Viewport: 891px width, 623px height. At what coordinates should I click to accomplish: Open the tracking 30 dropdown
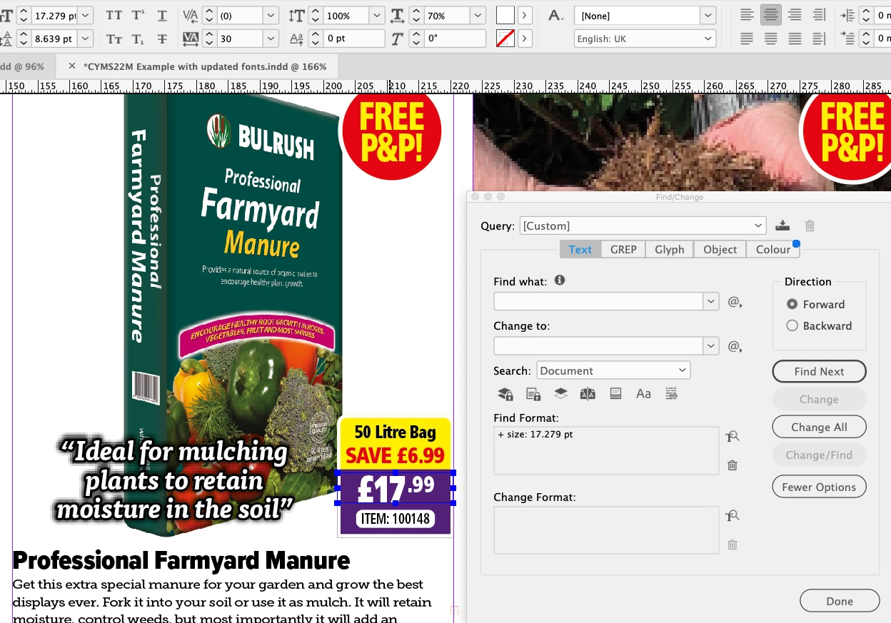tap(271, 39)
